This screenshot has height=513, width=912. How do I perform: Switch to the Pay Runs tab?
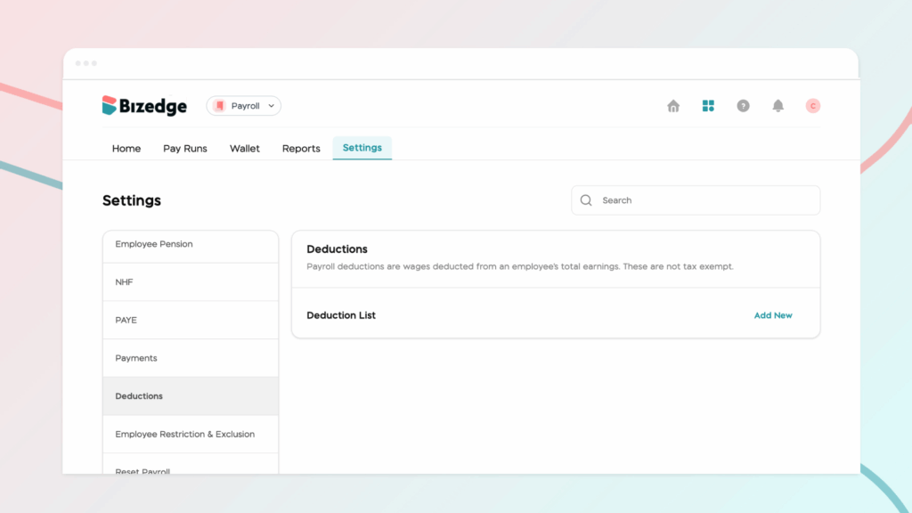[x=185, y=149]
